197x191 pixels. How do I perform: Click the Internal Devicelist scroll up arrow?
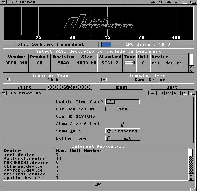pos(191,175)
